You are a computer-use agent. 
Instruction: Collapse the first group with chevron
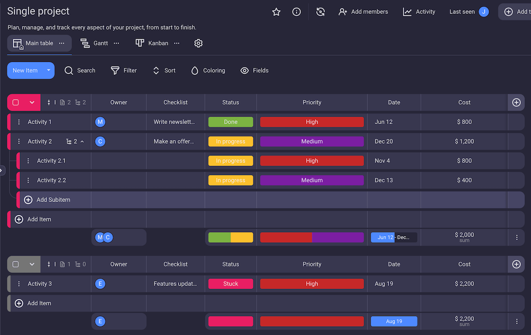click(32, 102)
